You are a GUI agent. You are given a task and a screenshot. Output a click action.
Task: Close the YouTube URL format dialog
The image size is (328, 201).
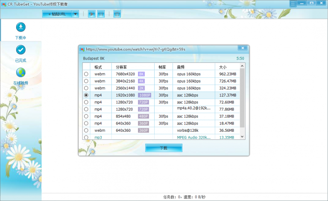(243, 48)
